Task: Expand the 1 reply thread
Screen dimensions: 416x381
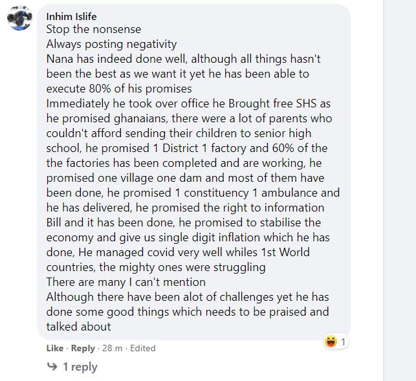Action: pyautogui.click(x=80, y=367)
